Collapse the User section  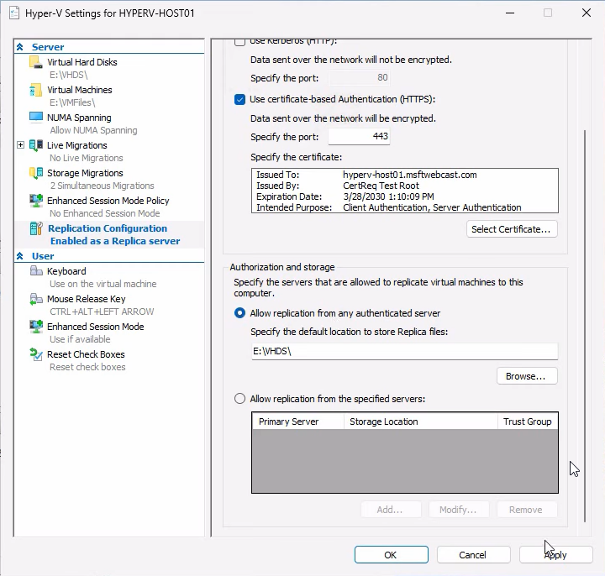click(20, 256)
